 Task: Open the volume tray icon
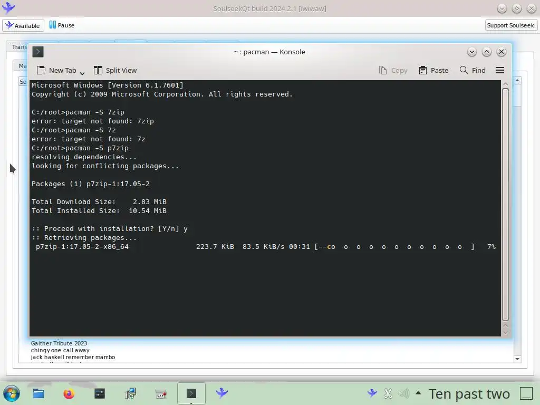pos(403,393)
